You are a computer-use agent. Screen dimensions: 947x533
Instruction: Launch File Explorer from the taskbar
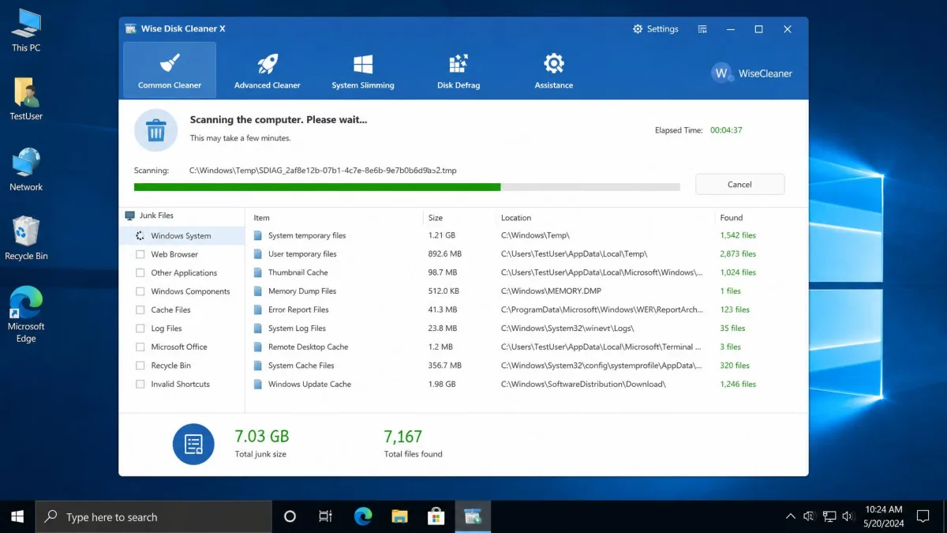coord(399,516)
